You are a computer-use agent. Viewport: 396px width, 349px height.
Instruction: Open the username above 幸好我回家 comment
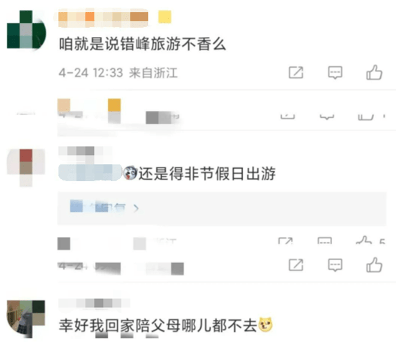(94, 303)
